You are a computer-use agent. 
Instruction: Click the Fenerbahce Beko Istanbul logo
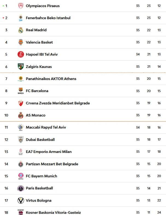pos(21,18)
